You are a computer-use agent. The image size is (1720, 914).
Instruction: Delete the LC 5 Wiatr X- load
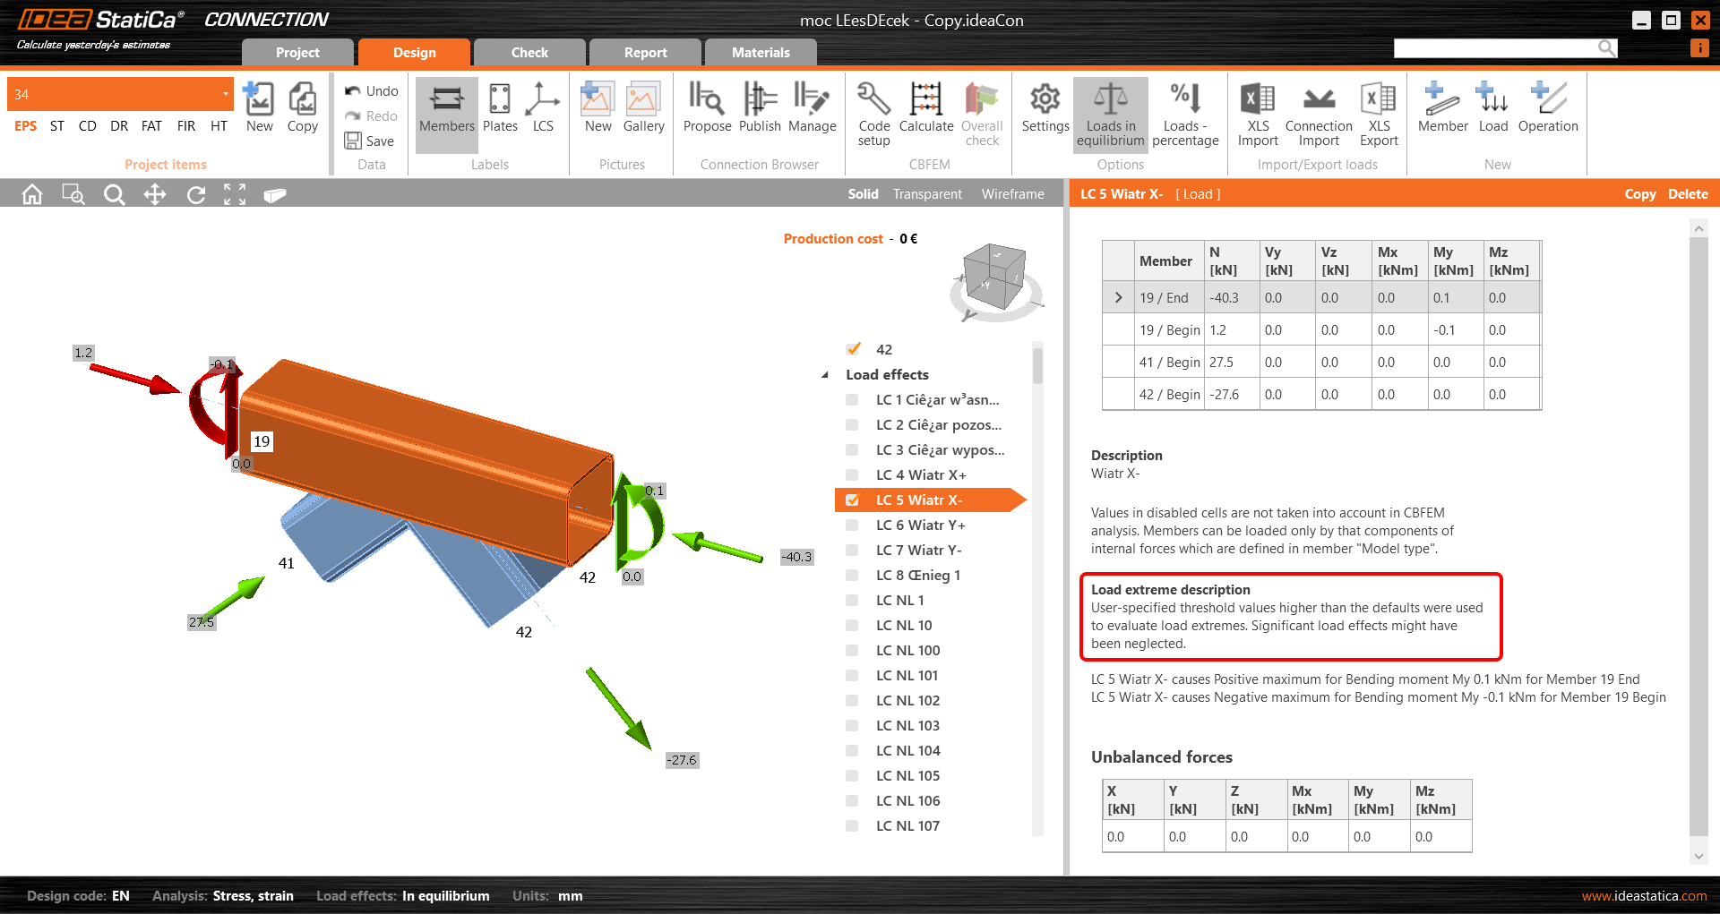(1687, 193)
